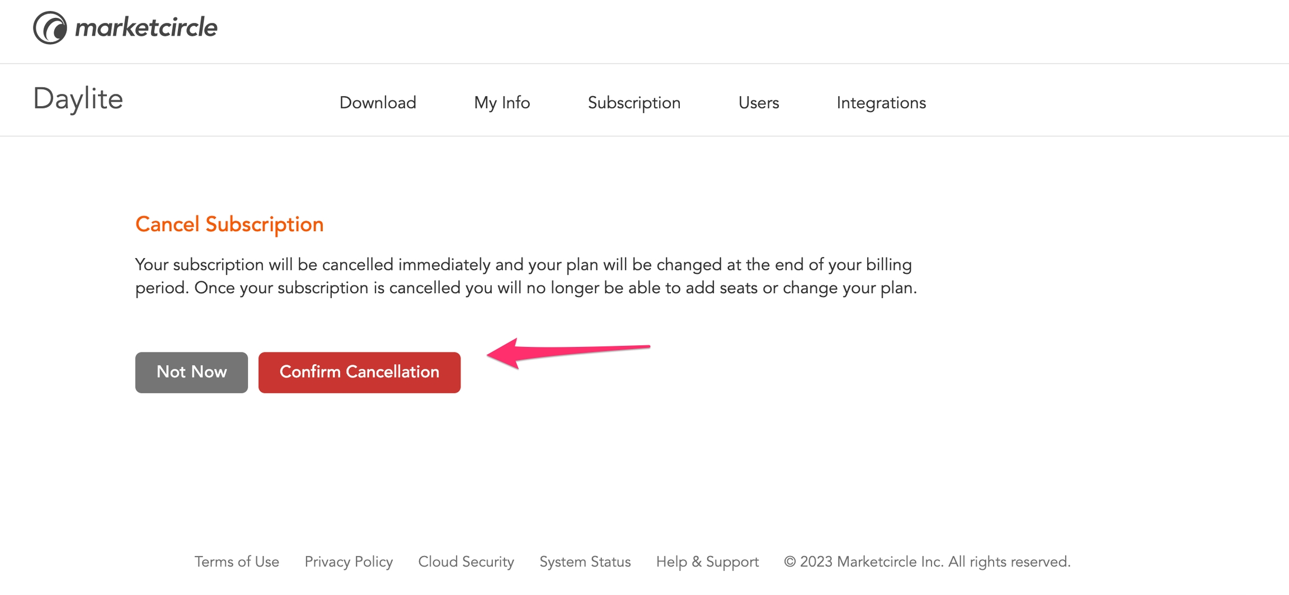Image resolution: width=1289 pixels, height=595 pixels.
Task: Go to My Info tab
Action: (502, 103)
